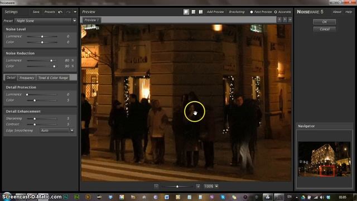The image size is (357, 201).
Task: Switch to the Detail tab
Action: (x=11, y=78)
